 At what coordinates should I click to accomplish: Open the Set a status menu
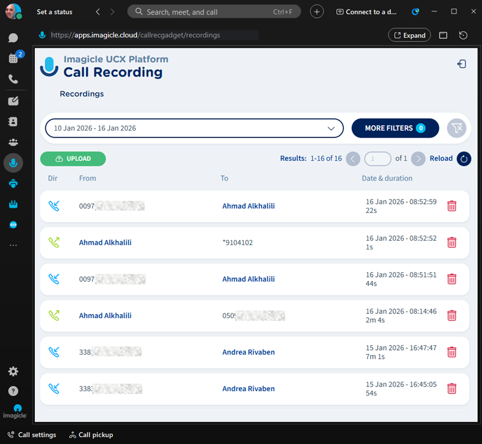[x=55, y=12]
